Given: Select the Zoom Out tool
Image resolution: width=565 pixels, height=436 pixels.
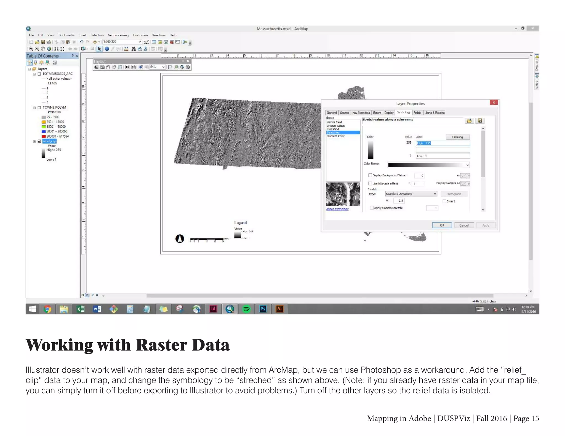Looking at the screenshot, I should coord(37,49).
